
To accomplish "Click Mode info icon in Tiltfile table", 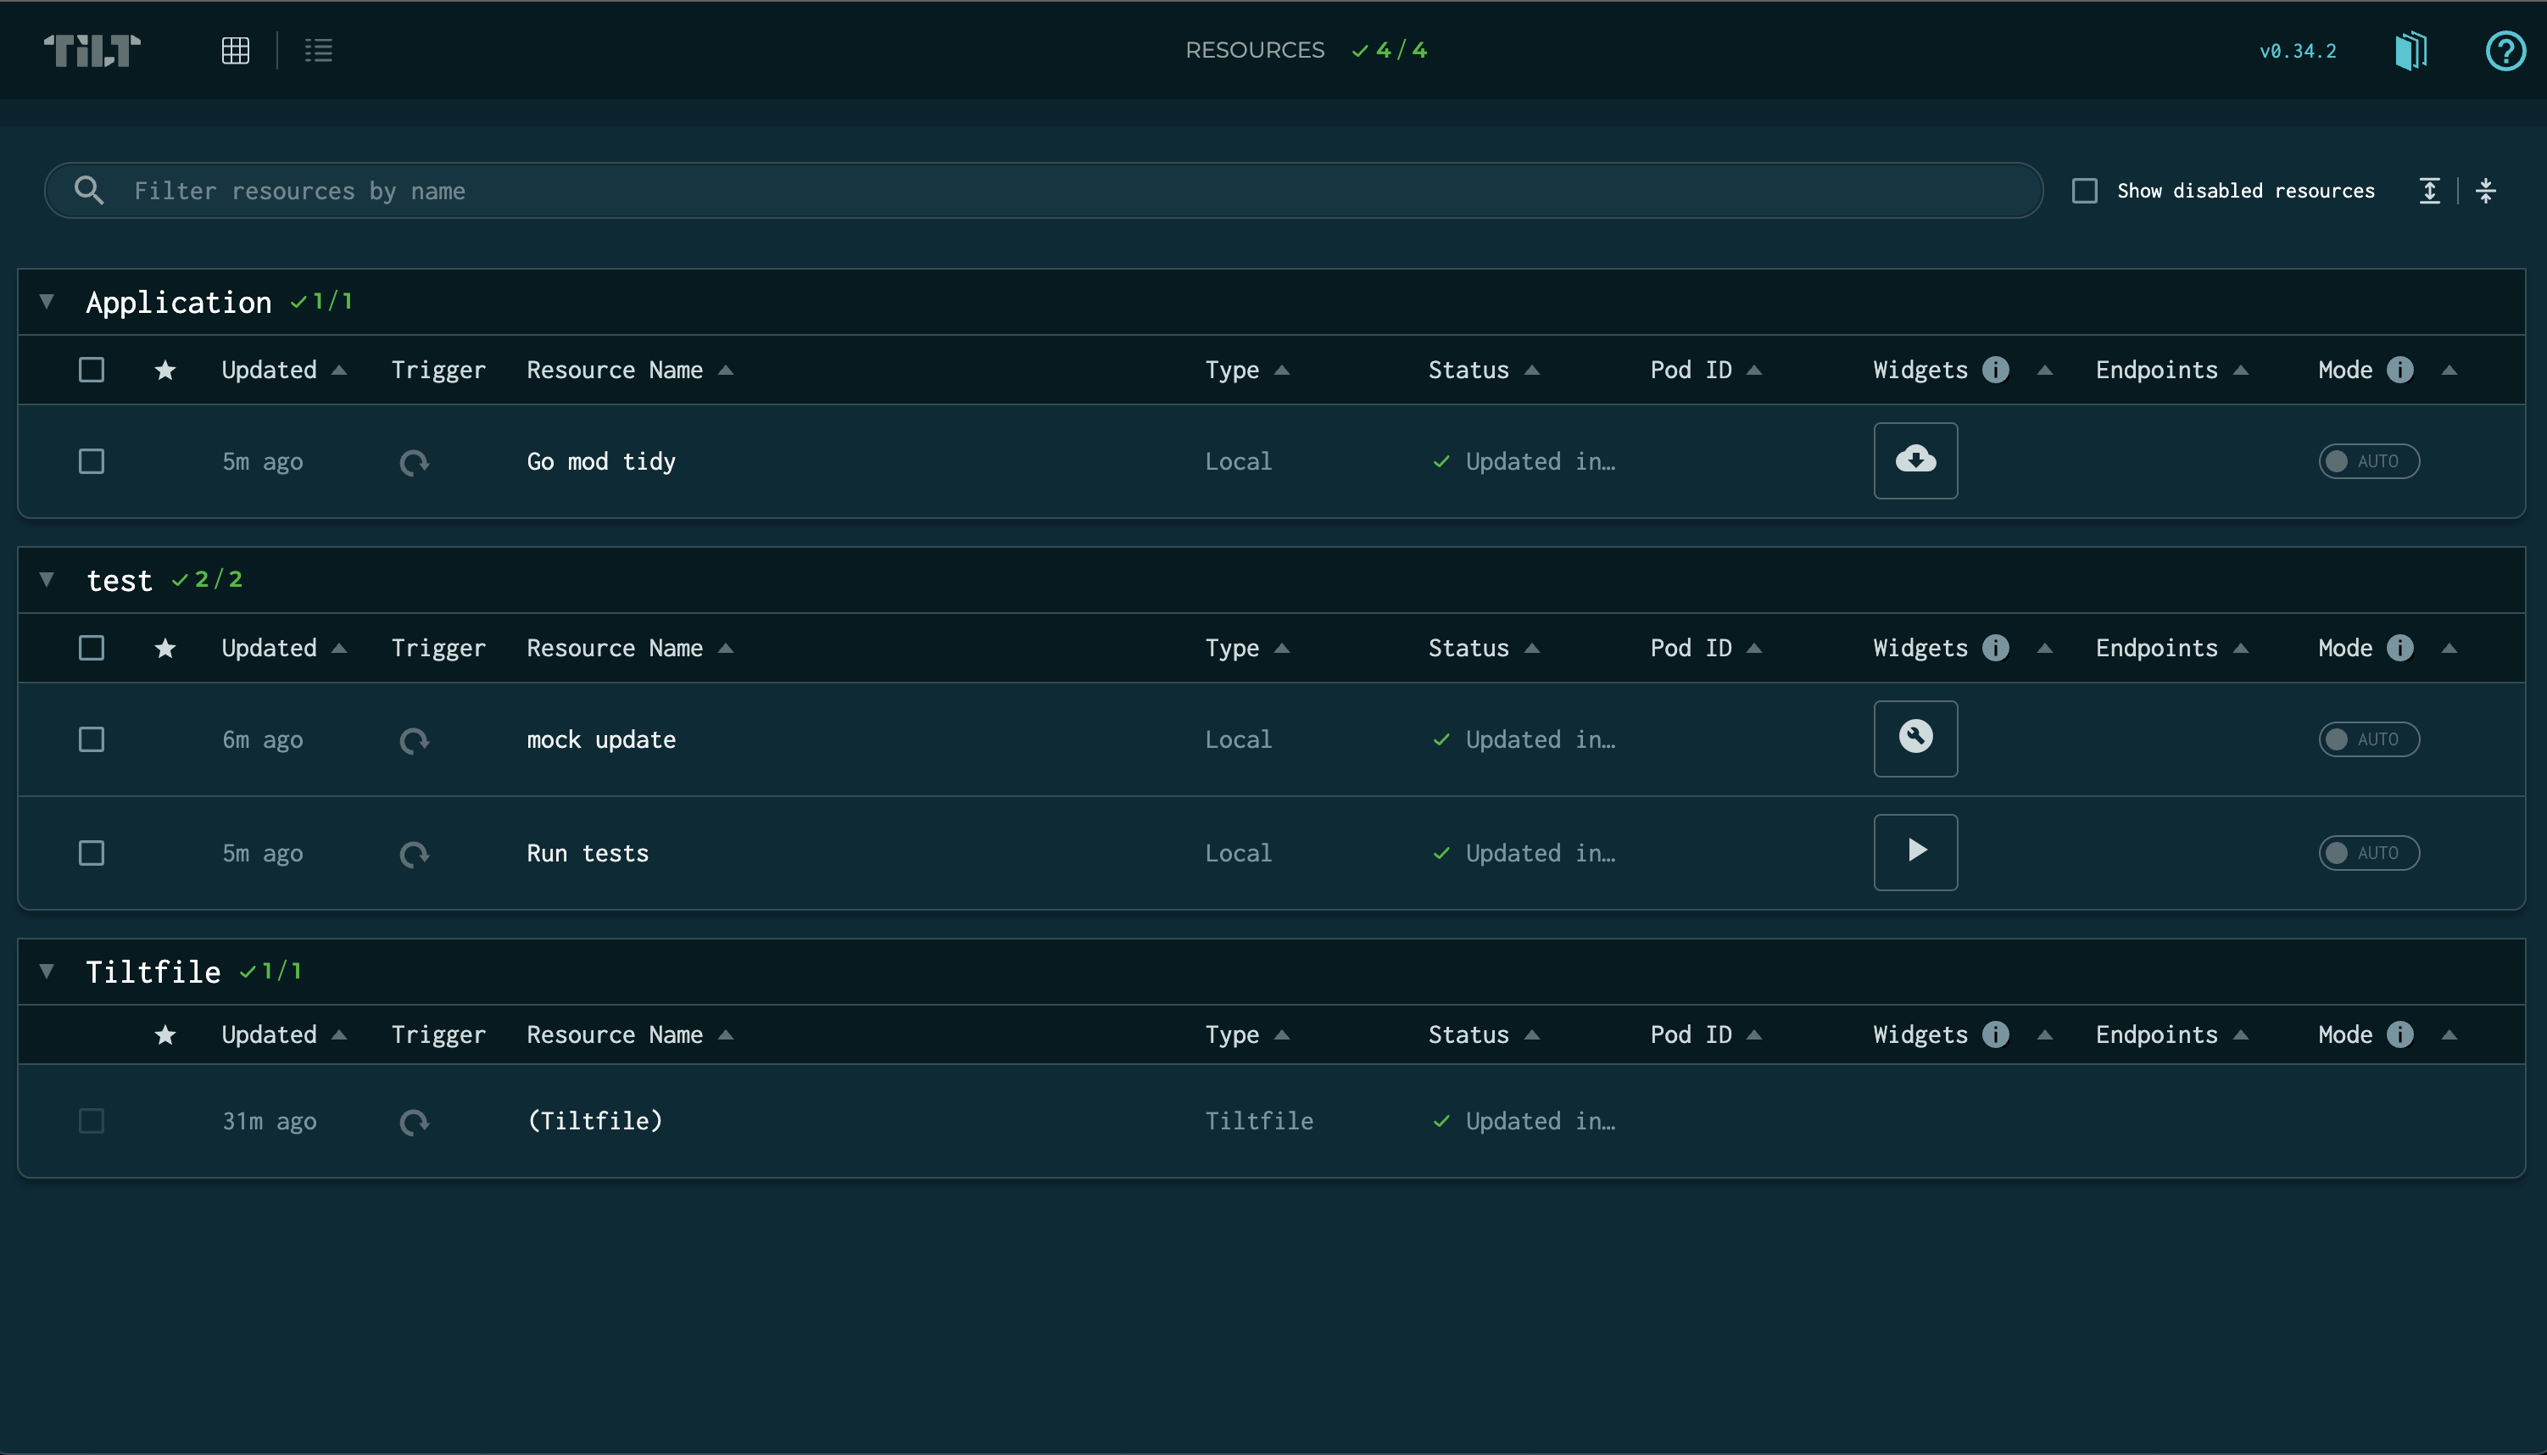I will [x=2400, y=1034].
